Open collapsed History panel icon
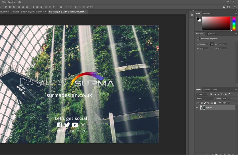Screen dimensions: 238x155 [192, 15]
